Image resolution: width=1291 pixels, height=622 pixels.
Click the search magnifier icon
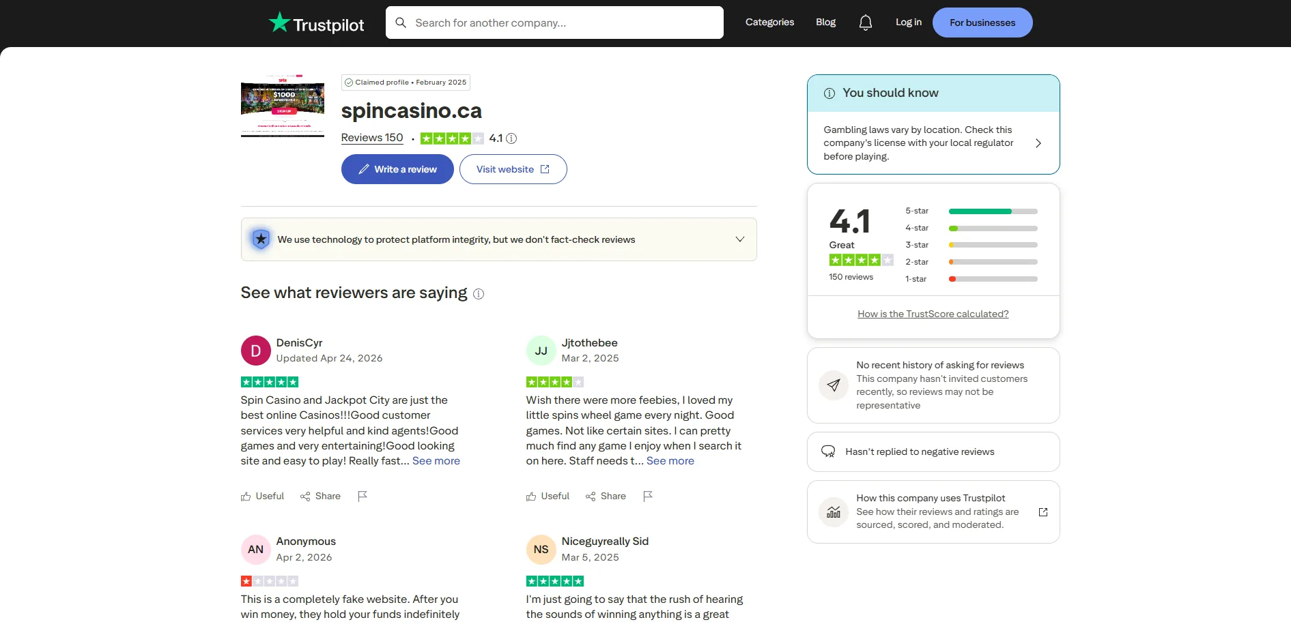coord(401,23)
